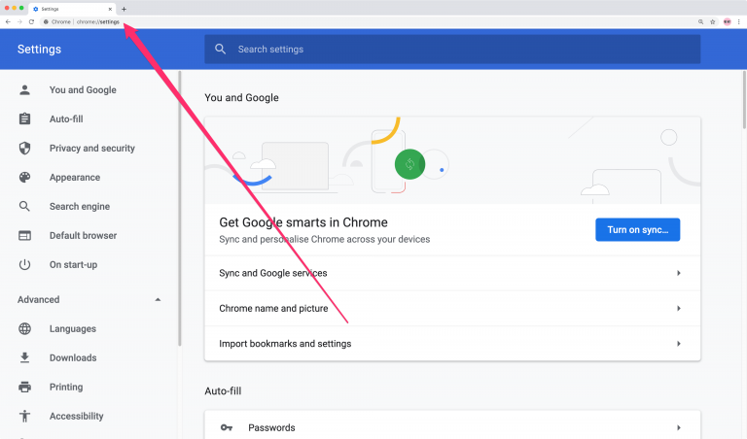Image resolution: width=747 pixels, height=439 pixels.
Task: Click the download arrow icon for Downloads
Action: pos(24,357)
